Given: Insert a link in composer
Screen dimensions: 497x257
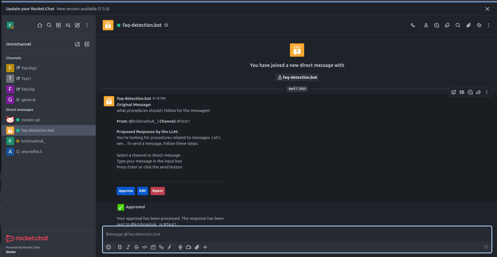Looking at the screenshot, I should click(161, 247).
